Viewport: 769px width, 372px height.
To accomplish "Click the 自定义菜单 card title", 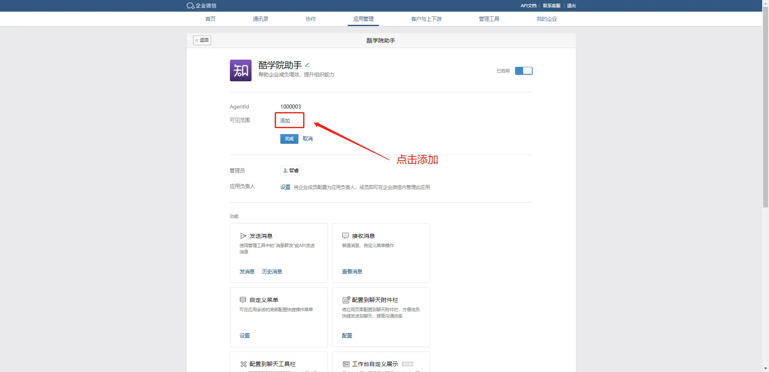I will click(x=264, y=300).
